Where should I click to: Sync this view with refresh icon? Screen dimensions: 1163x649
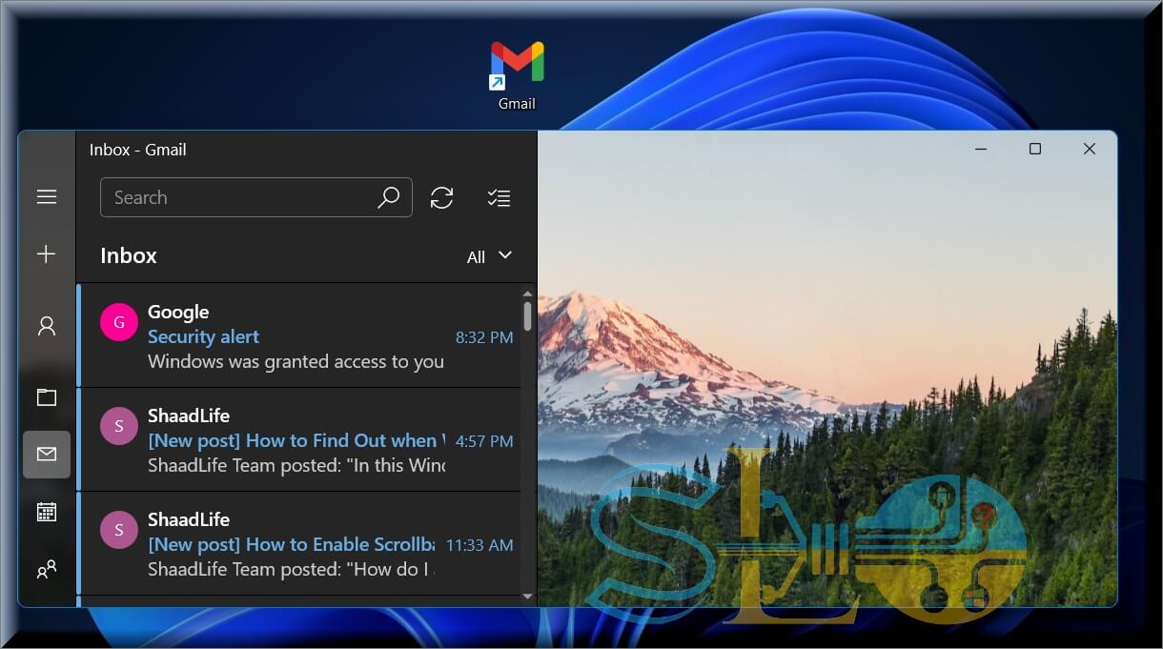pos(441,197)
